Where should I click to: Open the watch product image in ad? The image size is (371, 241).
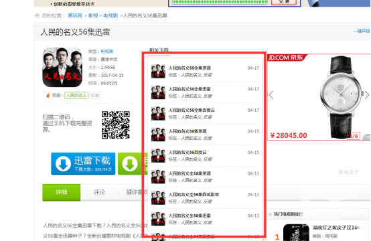click(x=341, y=97)
